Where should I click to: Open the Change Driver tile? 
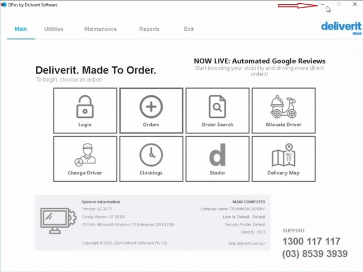tap(85, 159)
